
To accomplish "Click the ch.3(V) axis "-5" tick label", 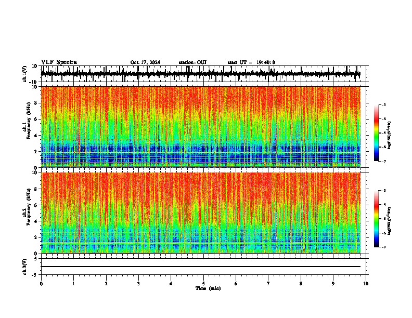I will (x=35, y=275).
